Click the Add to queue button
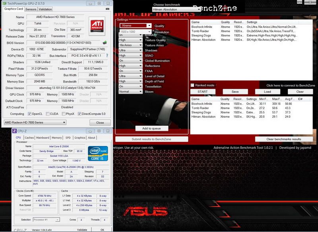The height and width of the screenshot is (232, 318). pyautogui.click(x=151, y=128)
